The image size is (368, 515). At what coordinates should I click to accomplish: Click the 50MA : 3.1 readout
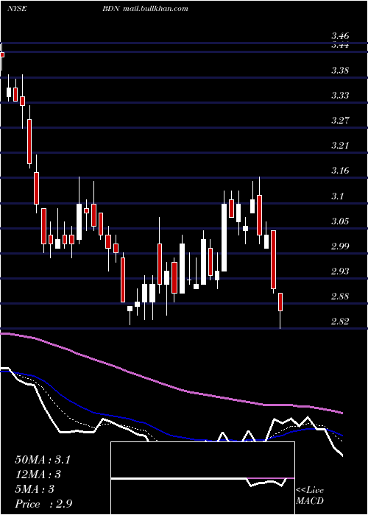[43, 460]
